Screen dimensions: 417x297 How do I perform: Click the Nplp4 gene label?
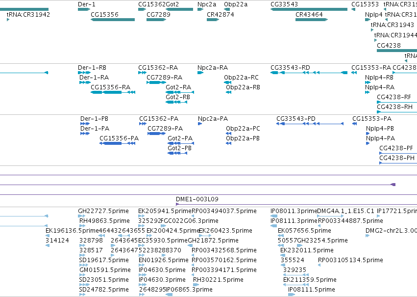[x=374, y=14]
